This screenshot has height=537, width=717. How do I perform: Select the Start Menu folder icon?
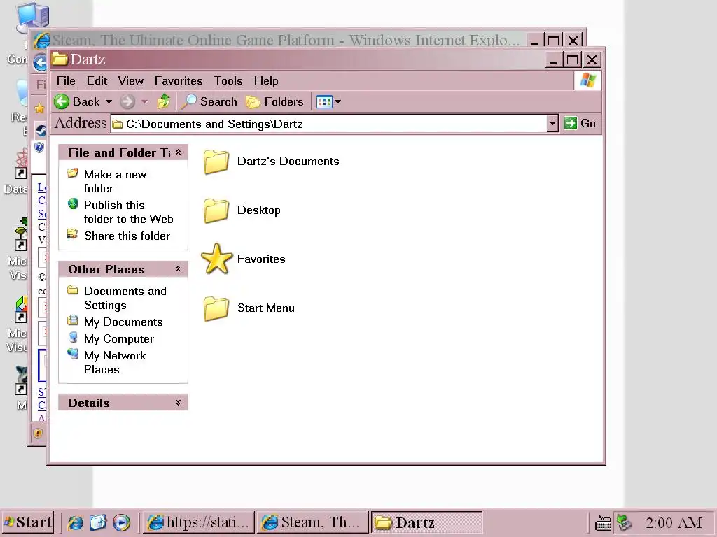pos(216,308)
